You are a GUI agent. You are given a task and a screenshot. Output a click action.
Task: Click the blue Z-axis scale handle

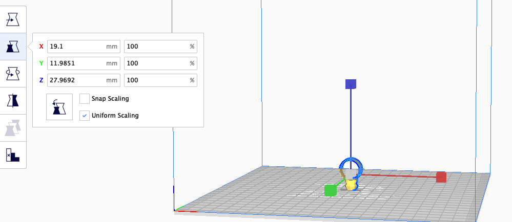(x=351, y=84)
